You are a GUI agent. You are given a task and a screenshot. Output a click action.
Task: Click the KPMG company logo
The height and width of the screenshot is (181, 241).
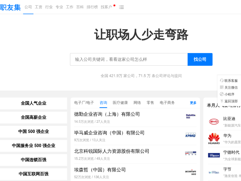[x=190, y=135]
